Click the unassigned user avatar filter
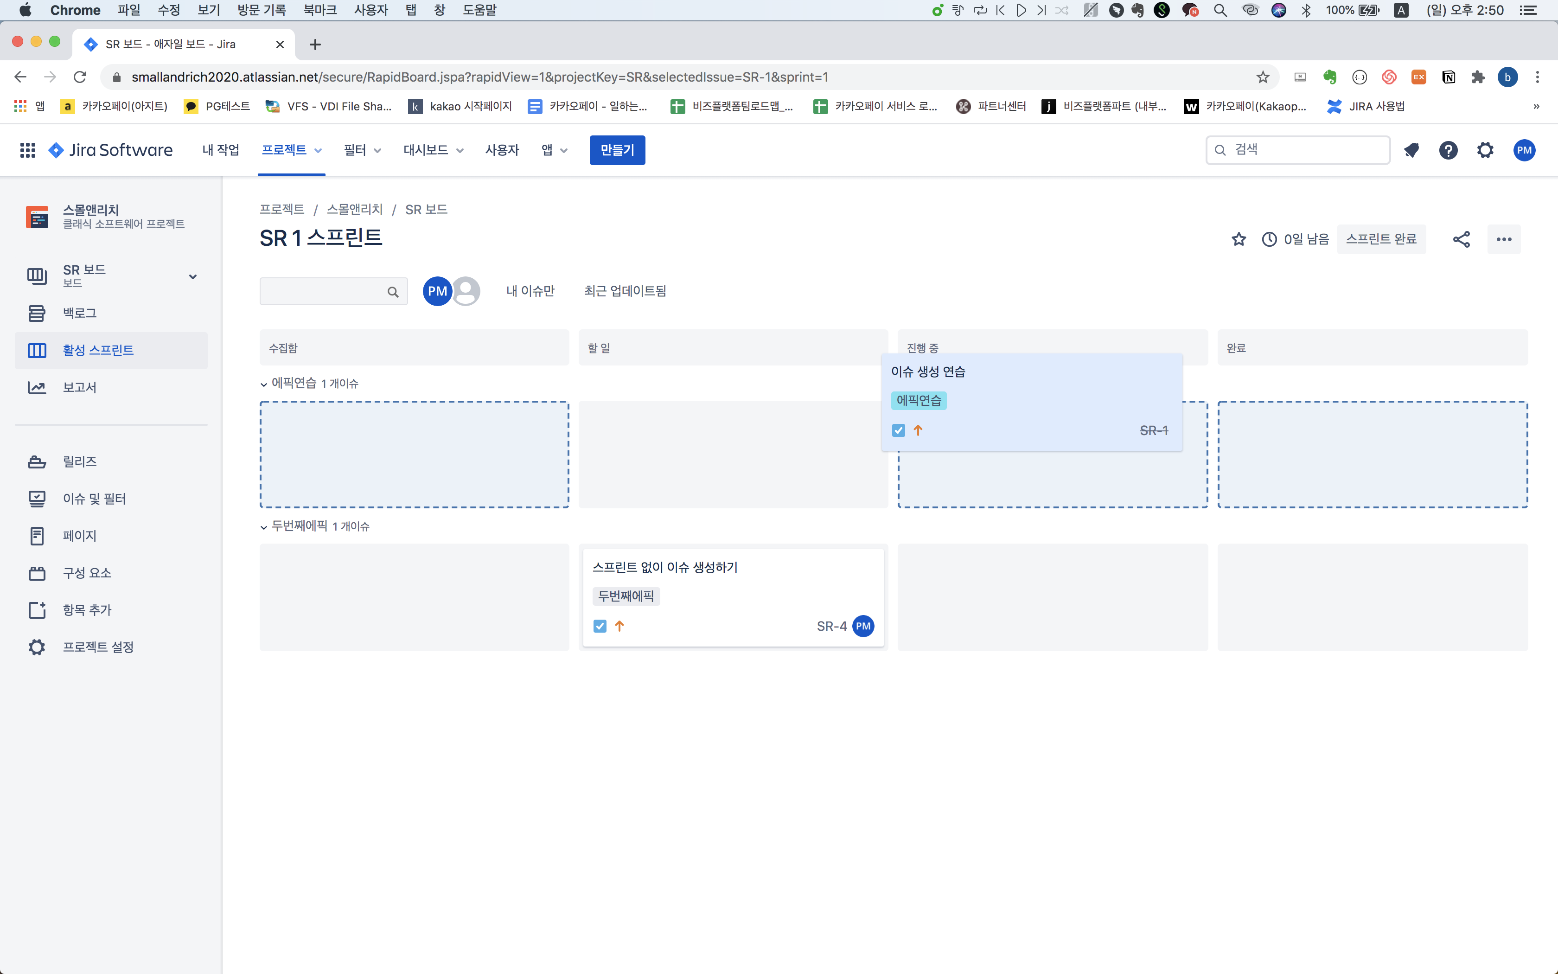The width and height of the screenshot is (1558, 974). tap(467, 291)
